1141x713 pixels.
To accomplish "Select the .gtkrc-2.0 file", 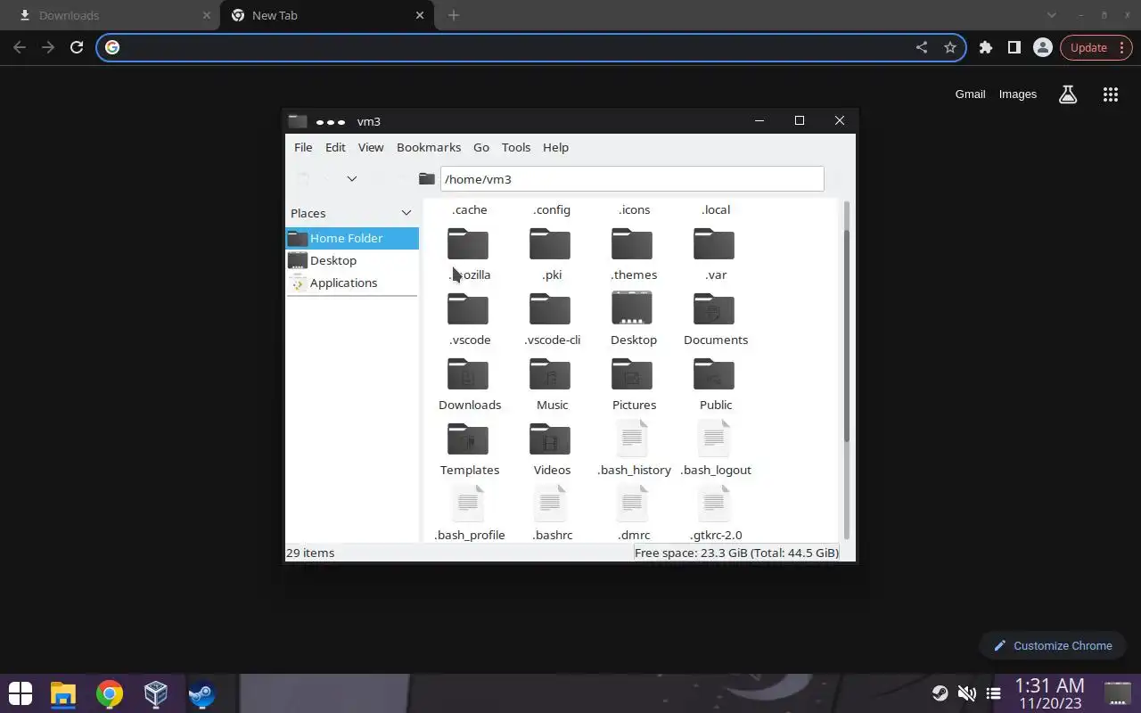I will click(714, 504).
